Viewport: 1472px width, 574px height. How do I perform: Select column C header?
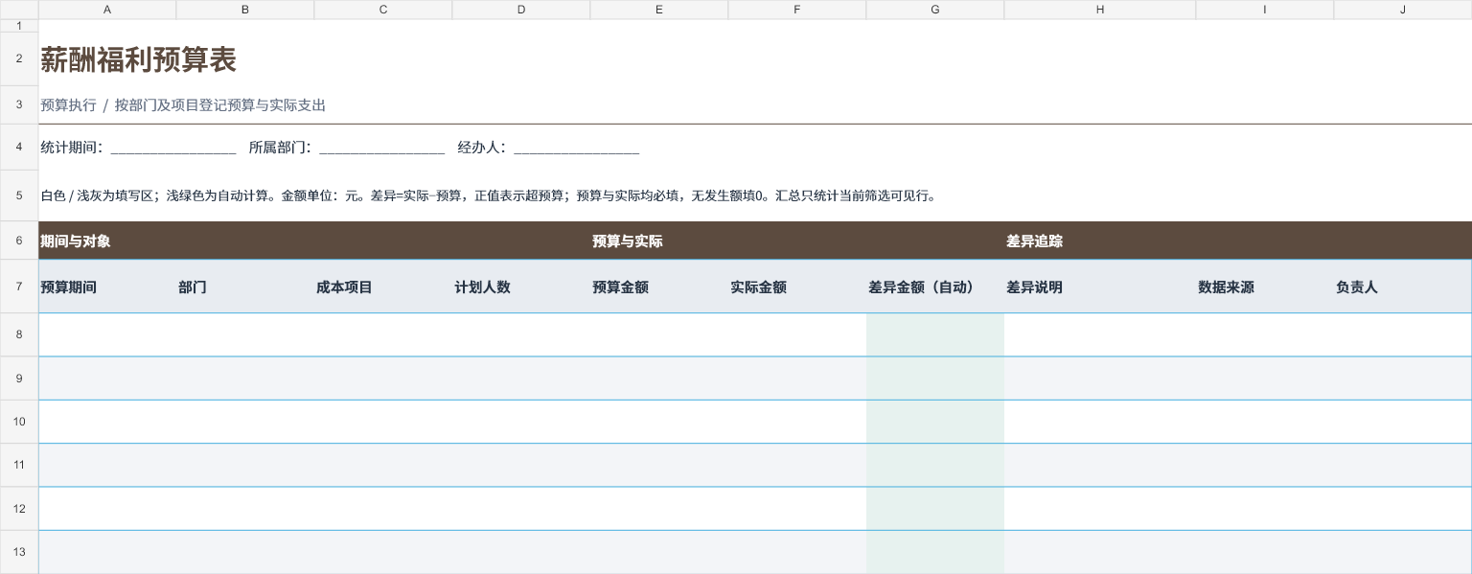point(383,10)
